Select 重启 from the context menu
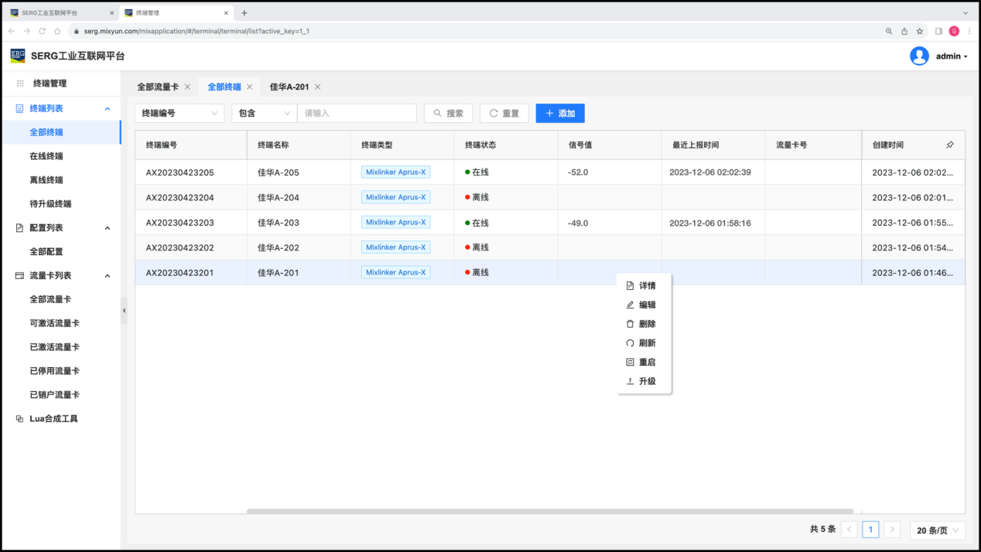This screenshot has height=552, width=981. click(647, 362)
